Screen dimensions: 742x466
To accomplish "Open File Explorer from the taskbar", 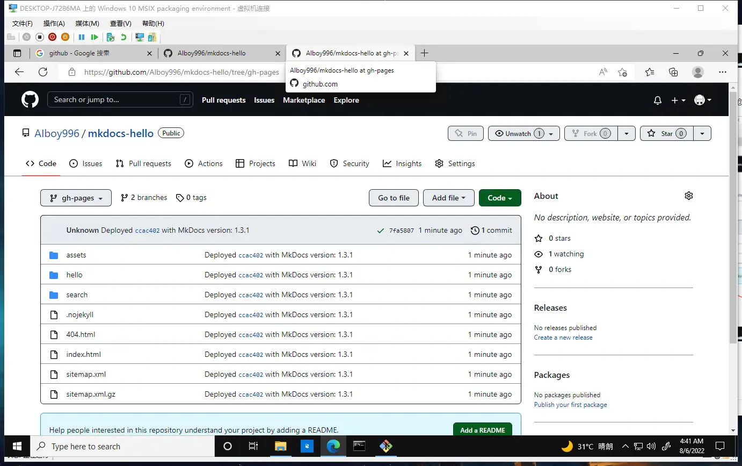I will click(x=280, y=446).
